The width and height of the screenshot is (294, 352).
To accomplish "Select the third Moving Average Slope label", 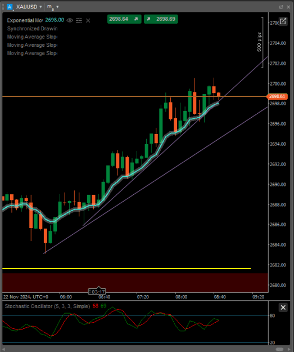I will [32, 53].
